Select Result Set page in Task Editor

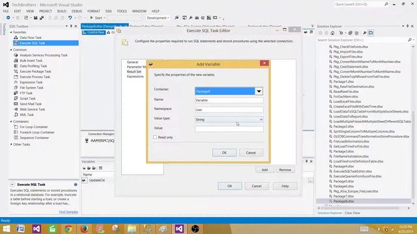[x=134, y=71]
